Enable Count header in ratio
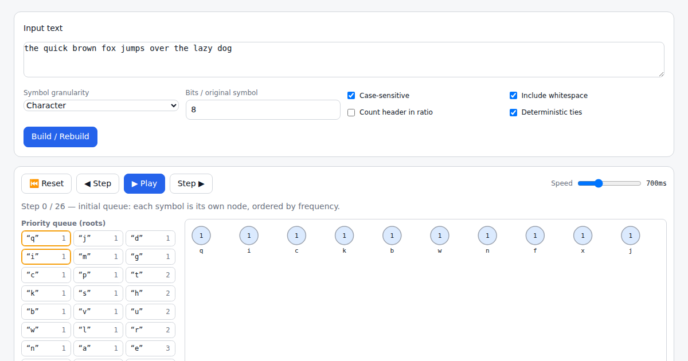 (351, 112)
